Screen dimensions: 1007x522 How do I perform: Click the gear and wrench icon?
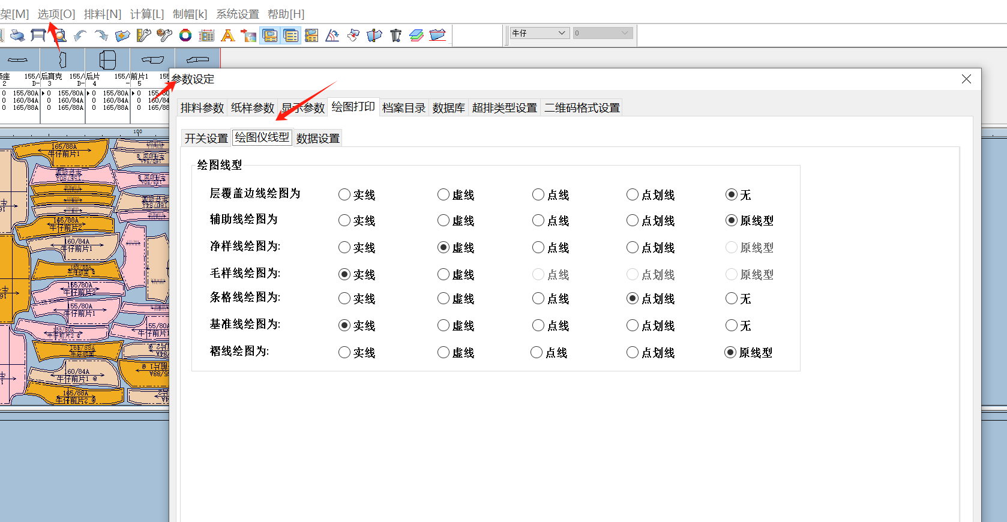click(x=164, y=36)
